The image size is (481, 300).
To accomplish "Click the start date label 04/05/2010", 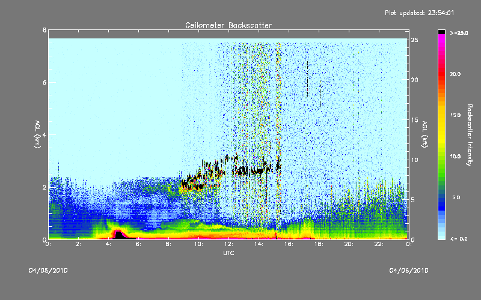I will point(48,271).
